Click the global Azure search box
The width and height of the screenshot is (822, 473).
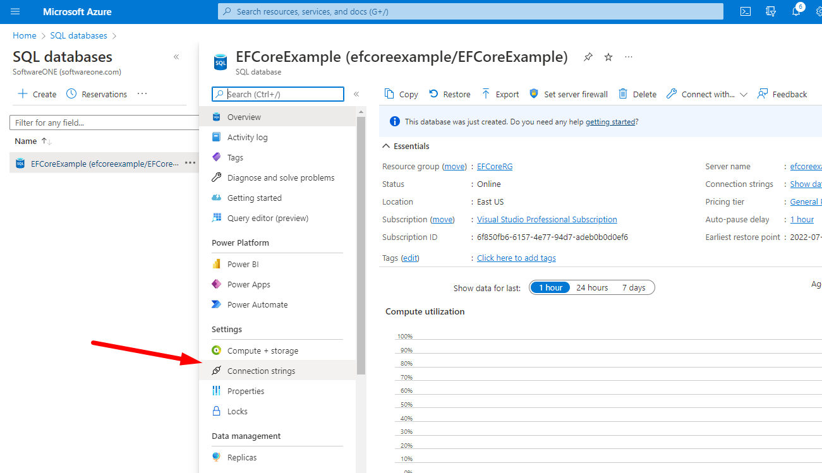470,11
